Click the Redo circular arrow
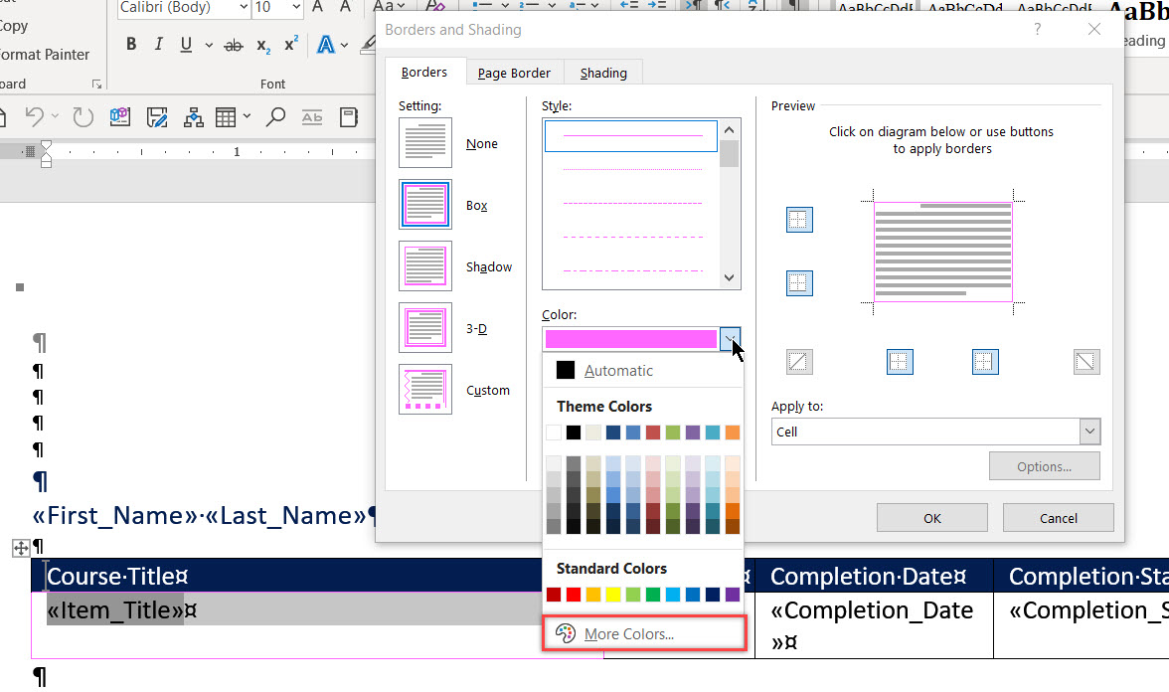This screenshot has width=1169, height=692. (83, 117)
